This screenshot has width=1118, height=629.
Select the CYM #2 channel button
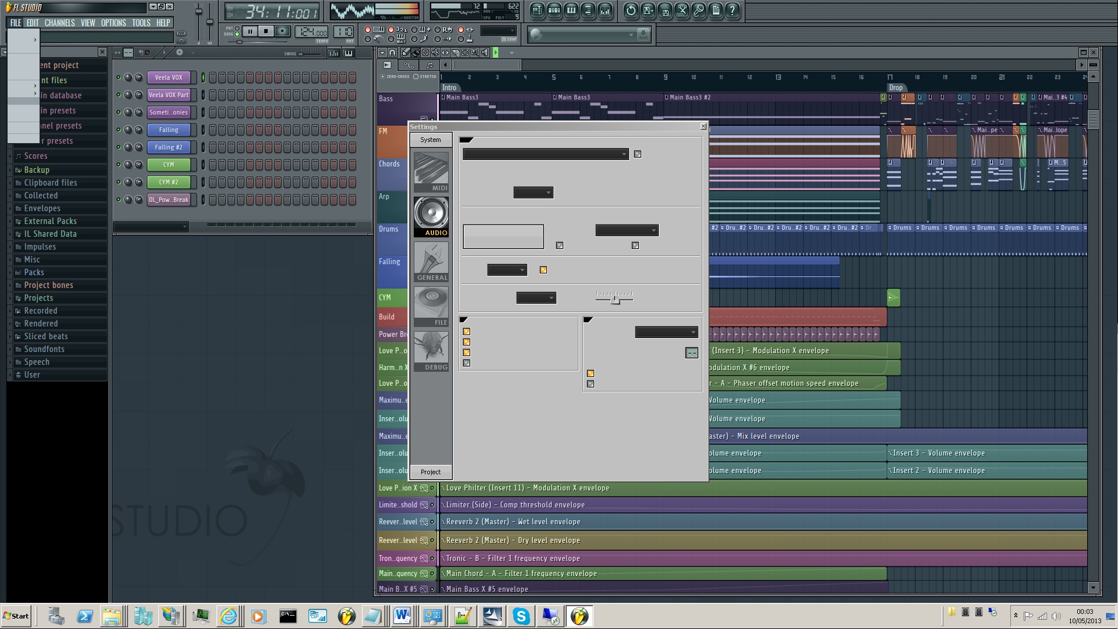[169, 182]
